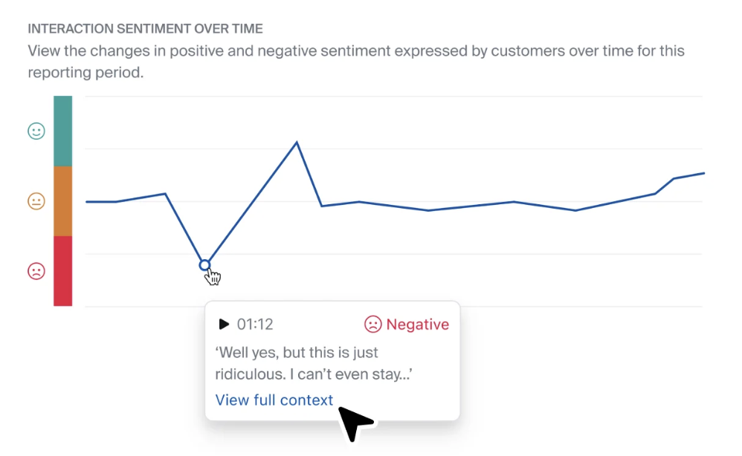
Task: Click the Negative sentiment label
Action: (417, 325)
